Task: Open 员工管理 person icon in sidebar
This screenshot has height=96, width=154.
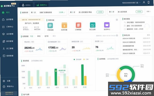Action: tap(4, 49)
